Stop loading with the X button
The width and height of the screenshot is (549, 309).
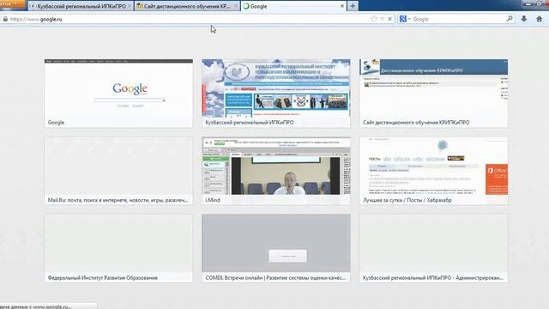tap(389, 19)
